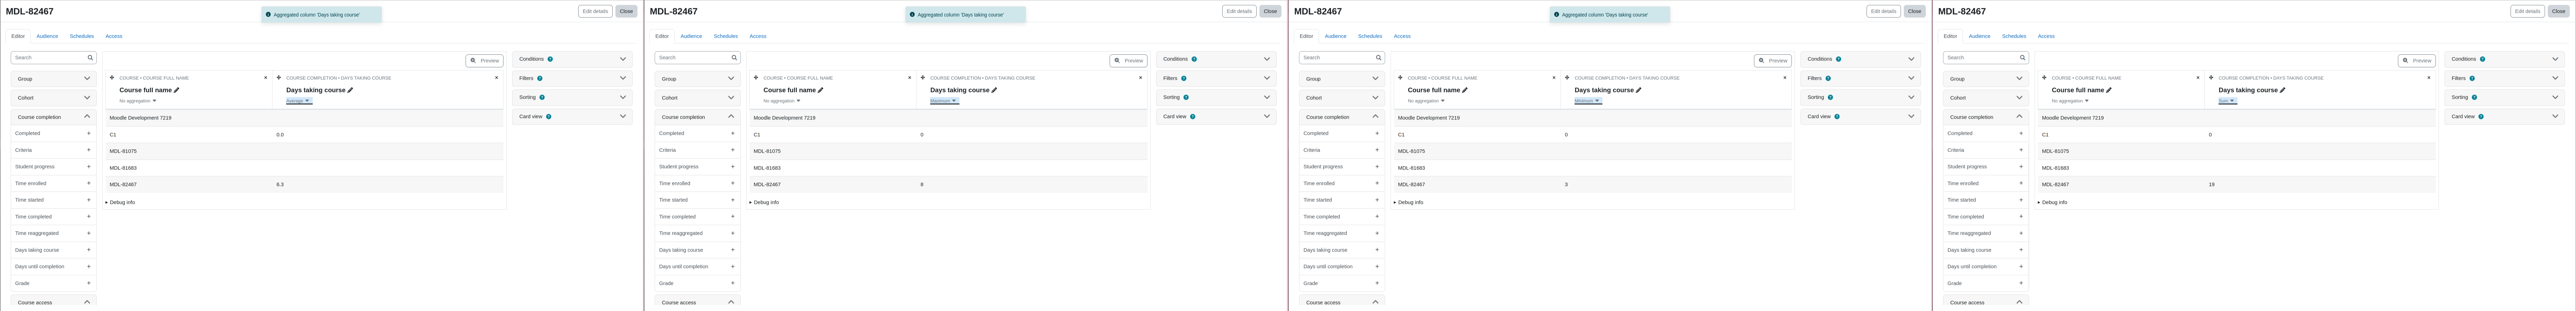Add Completed column in the Sum aggregation panel
Viewport: 2576px width, 311px height.
[x=2020, y=133]
